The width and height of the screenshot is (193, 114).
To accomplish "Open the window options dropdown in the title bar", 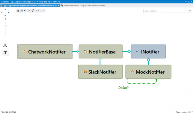I will pyautogui.click(x=186, y=2).
